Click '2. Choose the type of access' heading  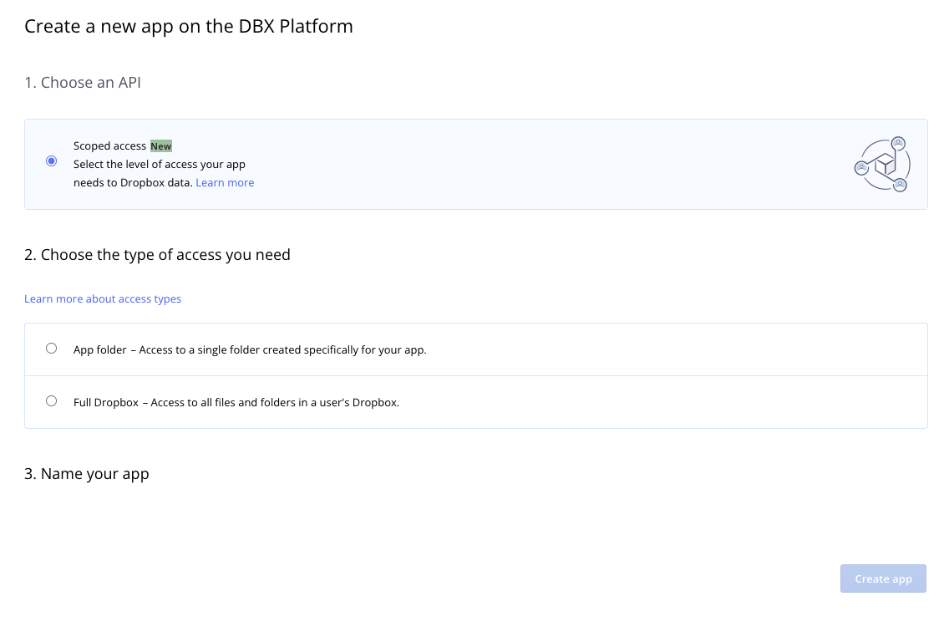click(x=157, y=255)
